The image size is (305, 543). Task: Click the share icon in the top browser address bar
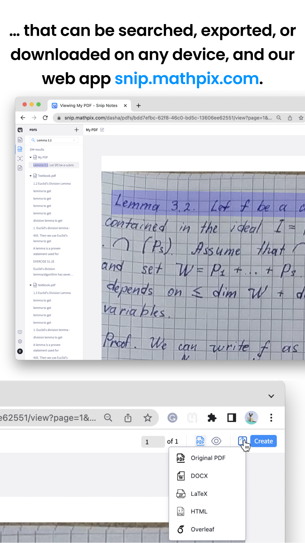[290, 118]
